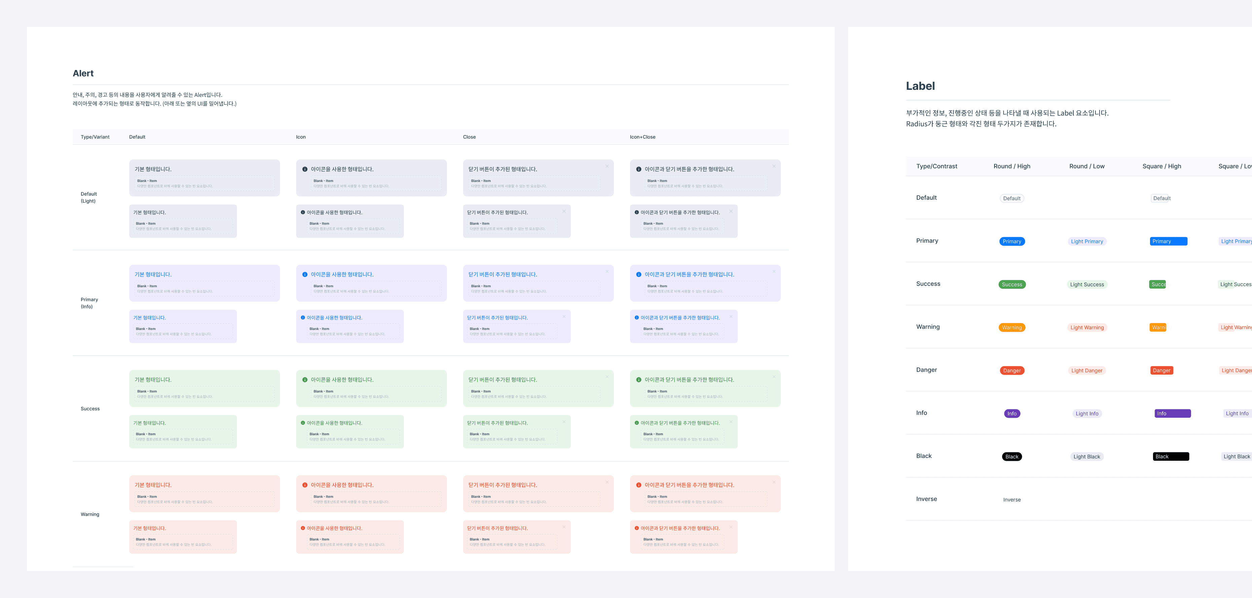Select the round Light Info label
The height and width of the screenshot is (598, 1252).
[x=1087, y=413]
